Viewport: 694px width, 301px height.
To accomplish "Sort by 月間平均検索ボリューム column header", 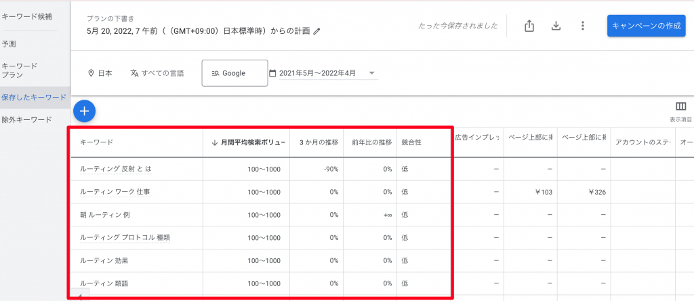I will [249, 142].
